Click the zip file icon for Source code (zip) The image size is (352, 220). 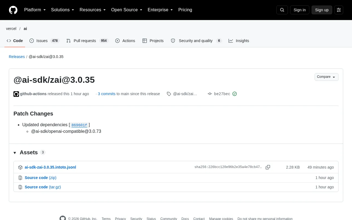20,178
